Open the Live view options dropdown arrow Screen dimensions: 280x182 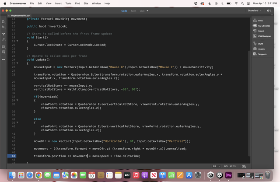coord(147,11)
